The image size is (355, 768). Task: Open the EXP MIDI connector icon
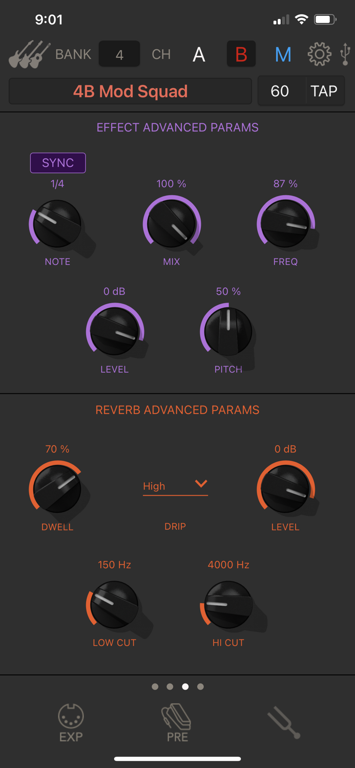pos(71,723)
